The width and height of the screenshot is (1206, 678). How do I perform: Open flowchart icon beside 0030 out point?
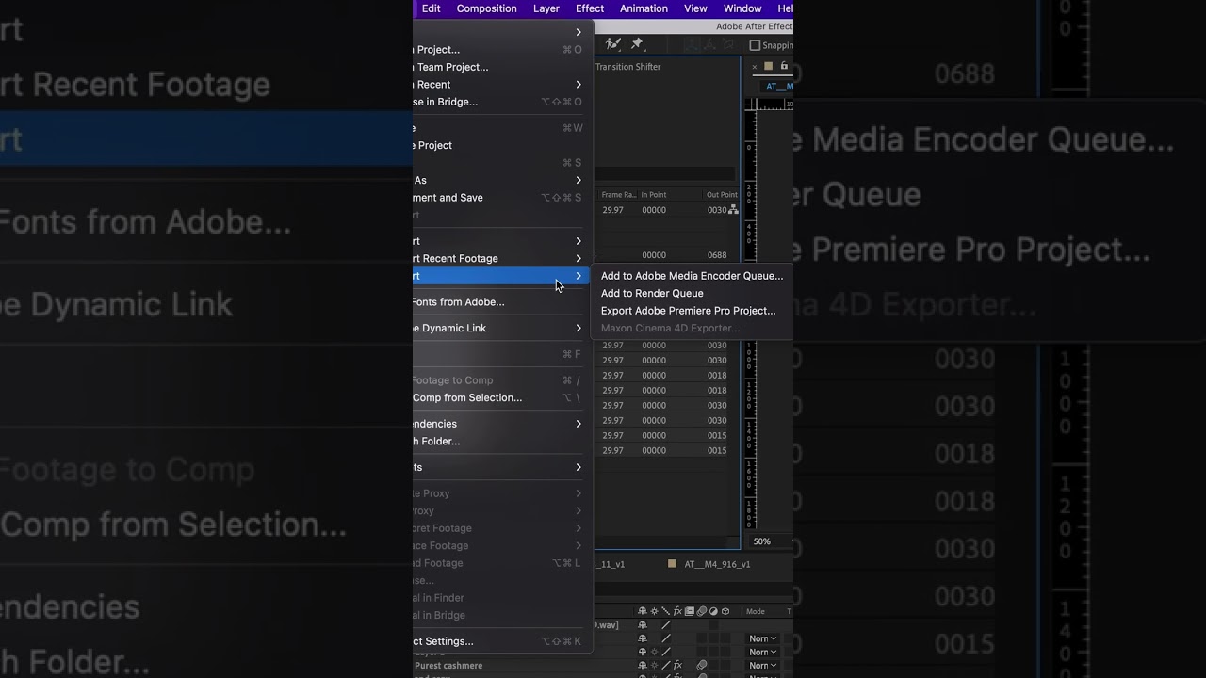pos(733,210)
